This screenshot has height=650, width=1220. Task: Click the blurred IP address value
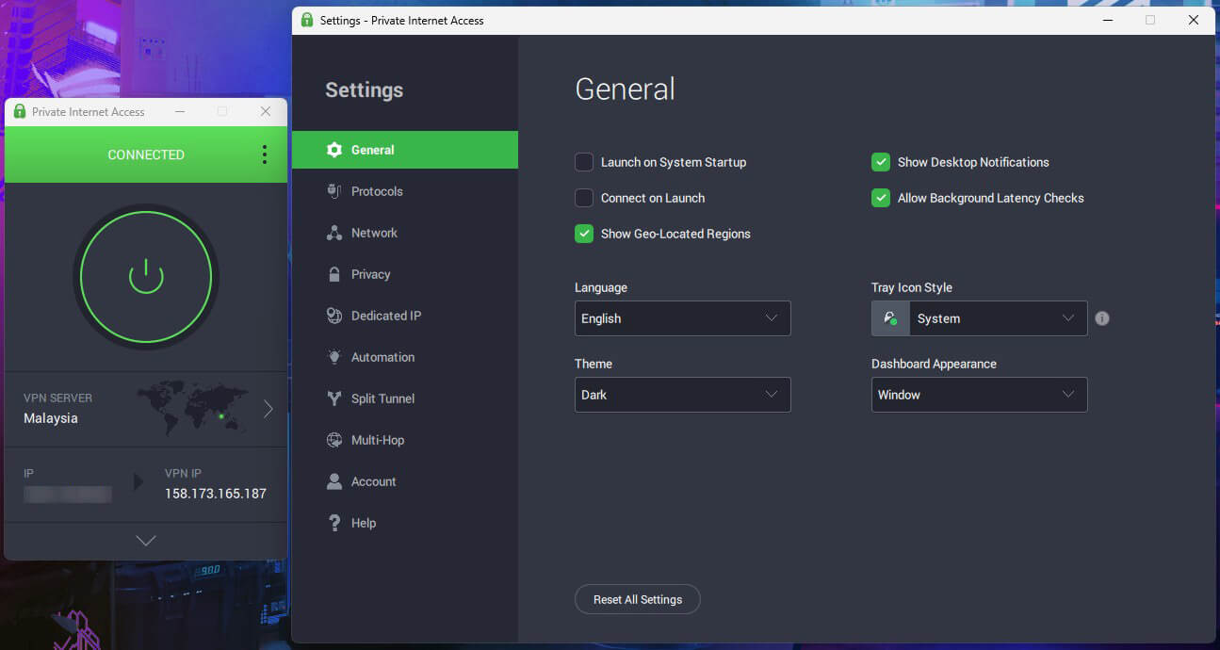pyautogui.click(x=68, y=494)
